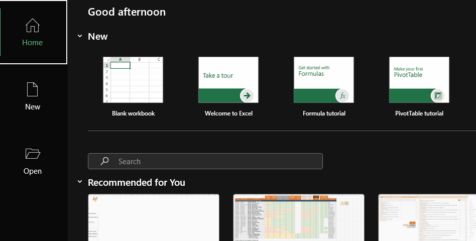Image resolution: width=476 pixels, height=241 pixels.
Task: Click the PivotTable tutorial label
Action: [419, 113]
